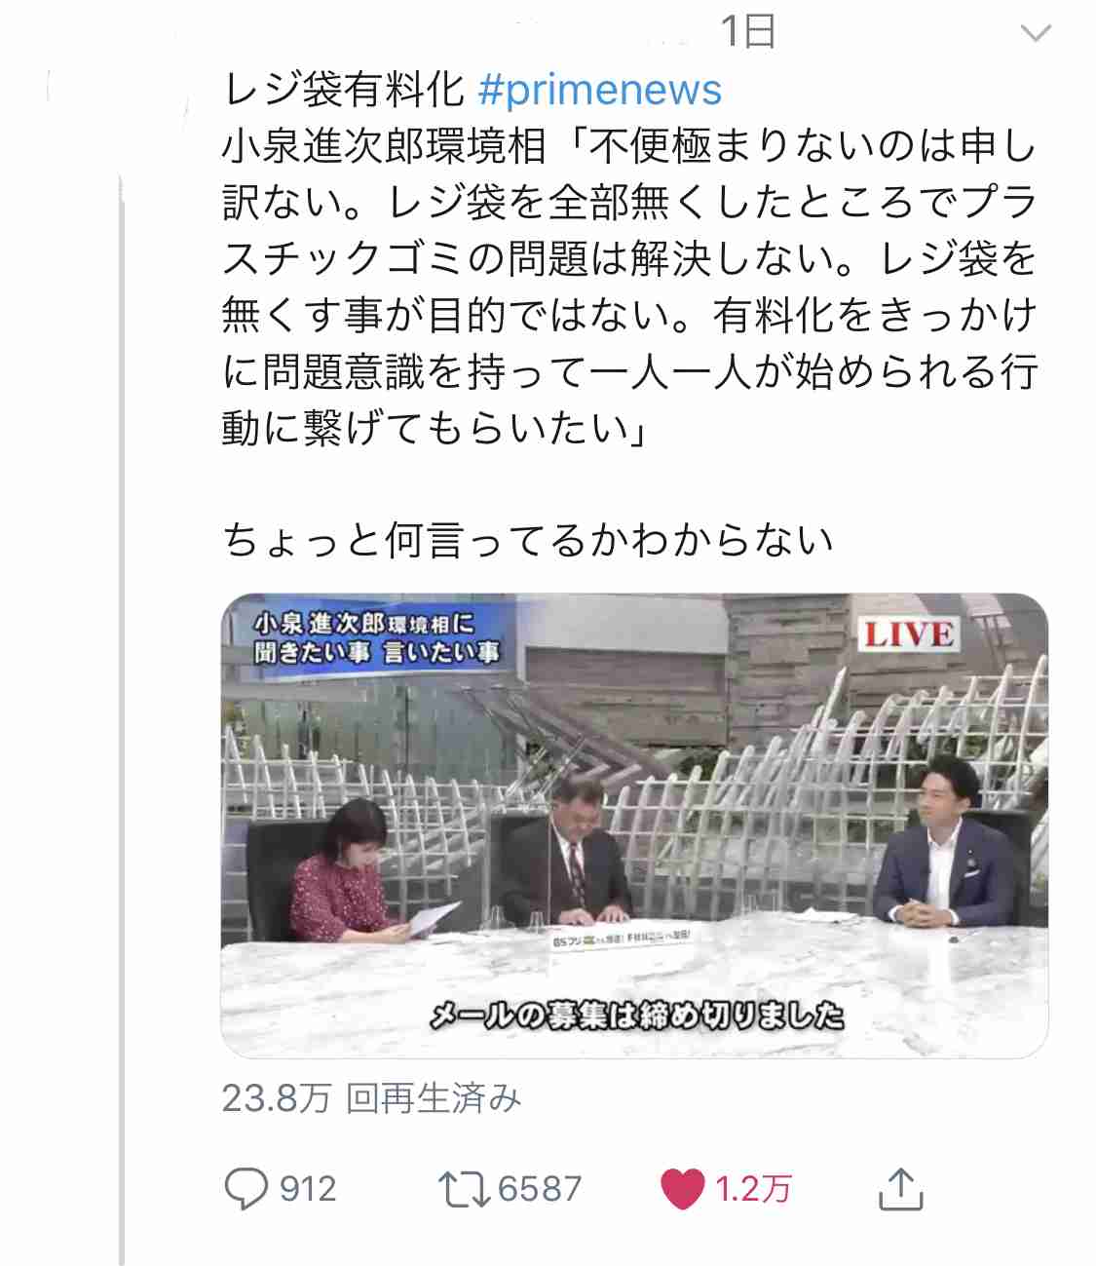Screen dimensions: 1096x1266
Task: Open the #primenews hashtag link
Action: 600,90
